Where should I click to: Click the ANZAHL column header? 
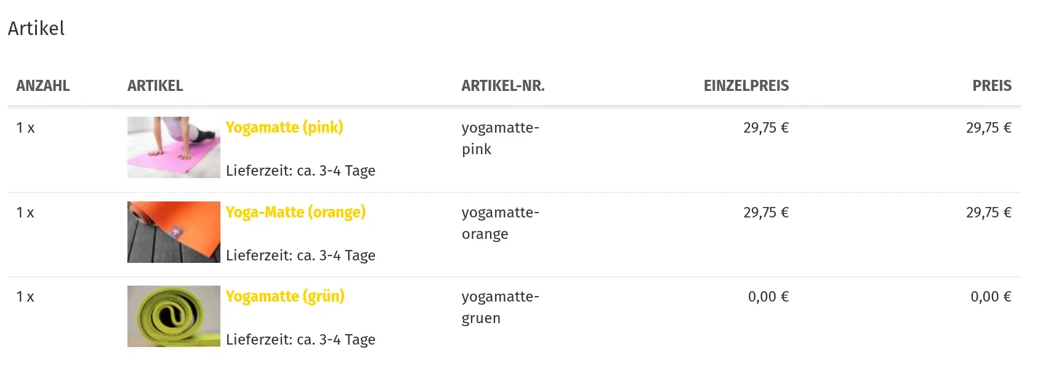tap(43, 86)
